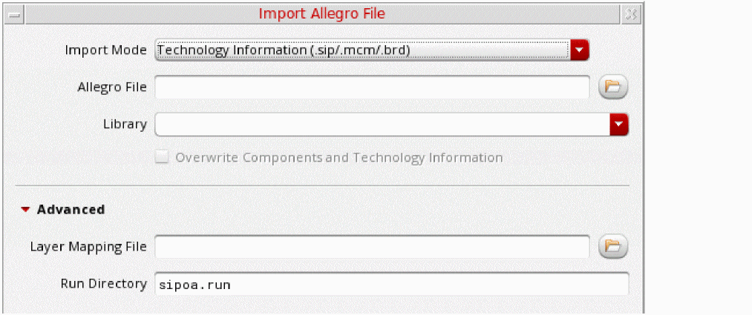Click inside the Library combo field

[x=381, y=125]
